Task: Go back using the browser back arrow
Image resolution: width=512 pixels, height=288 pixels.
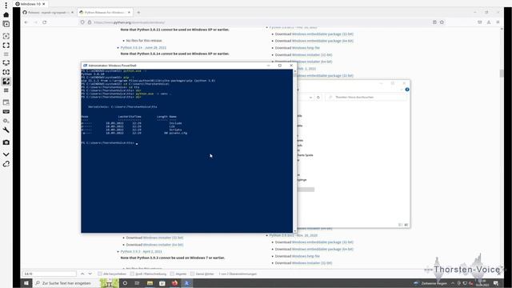Action: click(x=26, y=22)
